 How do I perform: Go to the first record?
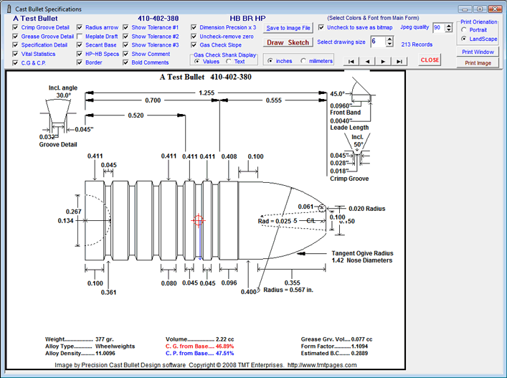click(x=351, y=62)
